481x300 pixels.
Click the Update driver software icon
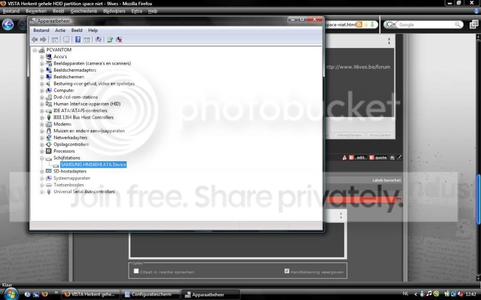pyautogui.click(x=110, y=39)
